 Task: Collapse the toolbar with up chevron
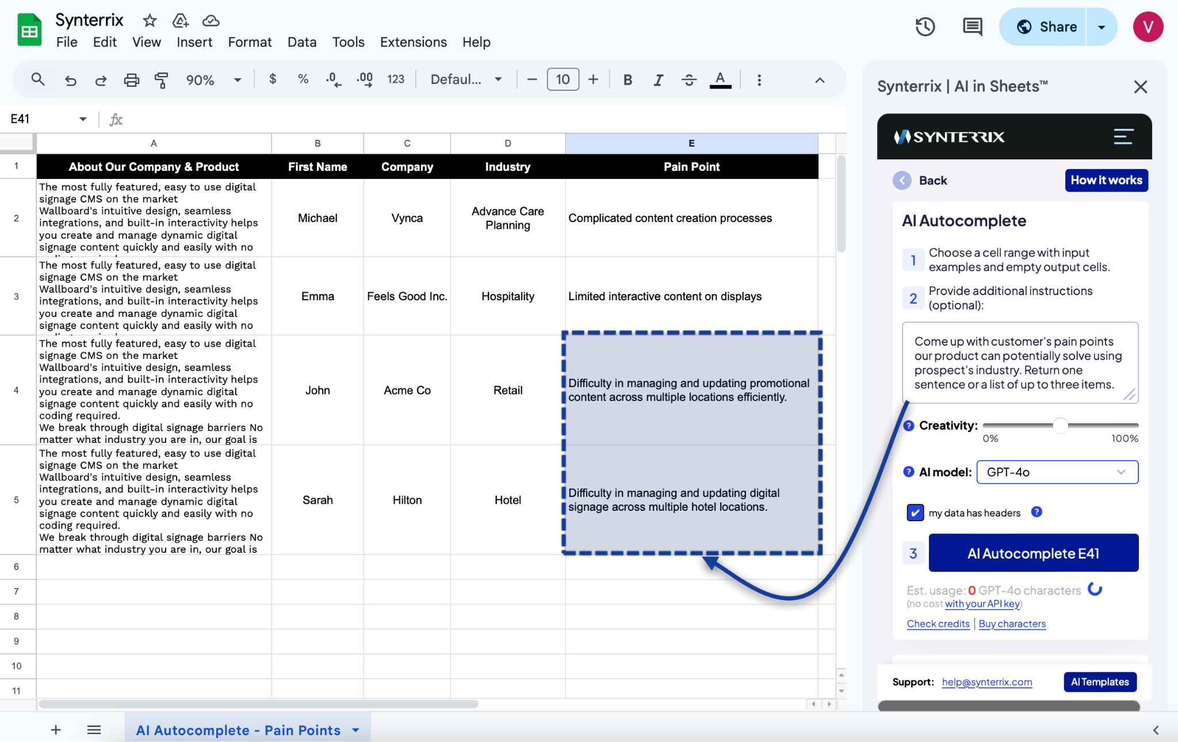(820, 80)
